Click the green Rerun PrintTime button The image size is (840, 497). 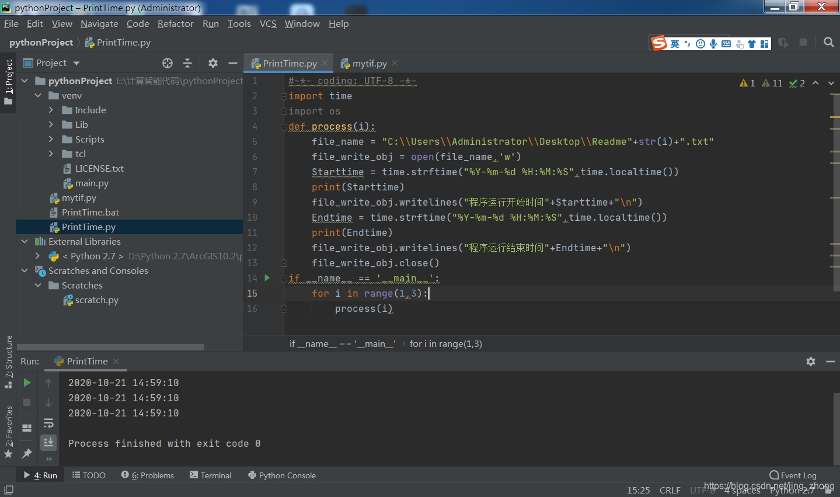pos(27,383)
